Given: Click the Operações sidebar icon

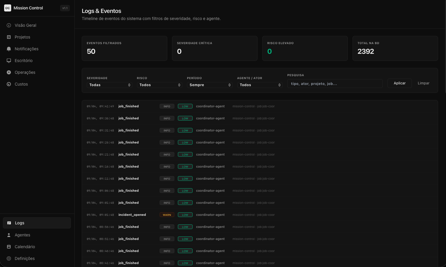Looking at the screenshot, I should pyautogui.click(x=9, y=72).
